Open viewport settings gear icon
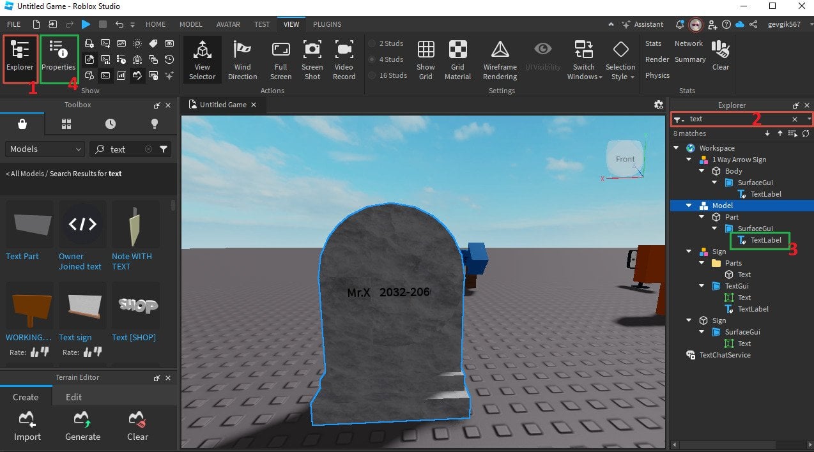 [659, 105]
